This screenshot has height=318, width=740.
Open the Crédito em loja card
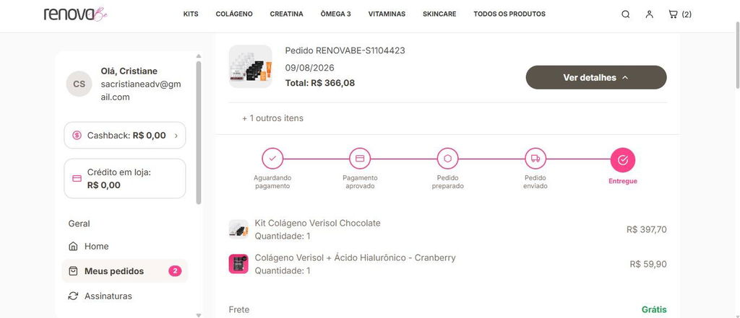point(124,179)
